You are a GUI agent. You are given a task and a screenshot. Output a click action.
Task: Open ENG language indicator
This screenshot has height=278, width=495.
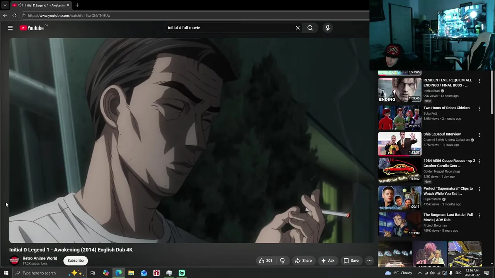pos(458,273)
